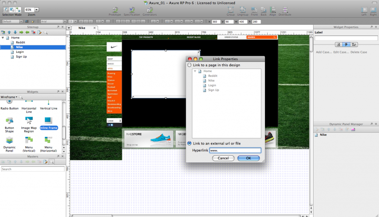Move page down in Sitemap
Screen dimensions: 379x217
[x=15, y=32]
